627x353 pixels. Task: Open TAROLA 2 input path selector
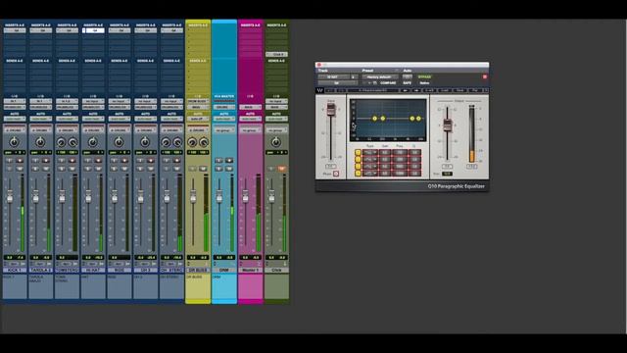click(41, 101)
